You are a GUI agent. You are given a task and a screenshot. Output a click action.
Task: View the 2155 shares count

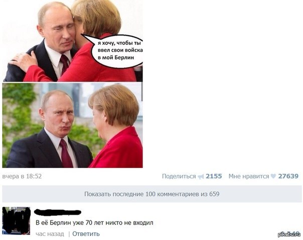pos(214,176)
